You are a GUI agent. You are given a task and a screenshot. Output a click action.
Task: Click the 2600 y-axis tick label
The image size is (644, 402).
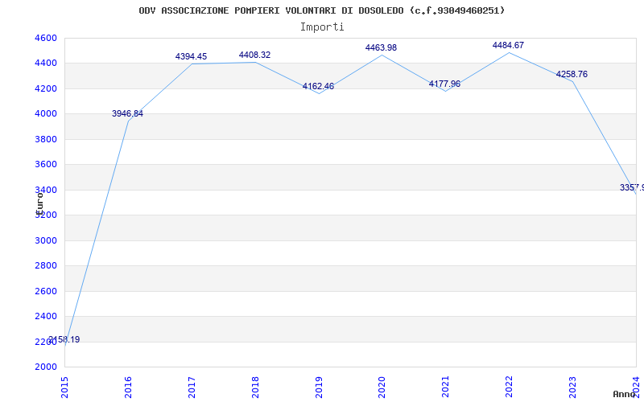coord(46,291)
